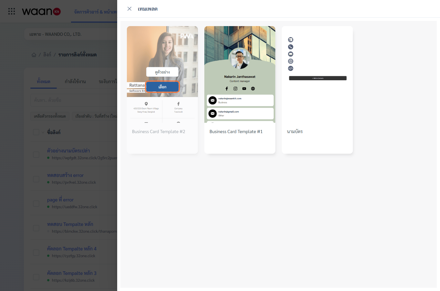Click the รายการลิงก์ทั้งหมด breadcrumb text
Image resolution: width=440 pixels, height=291 pixels.
[x=77, y=55]
